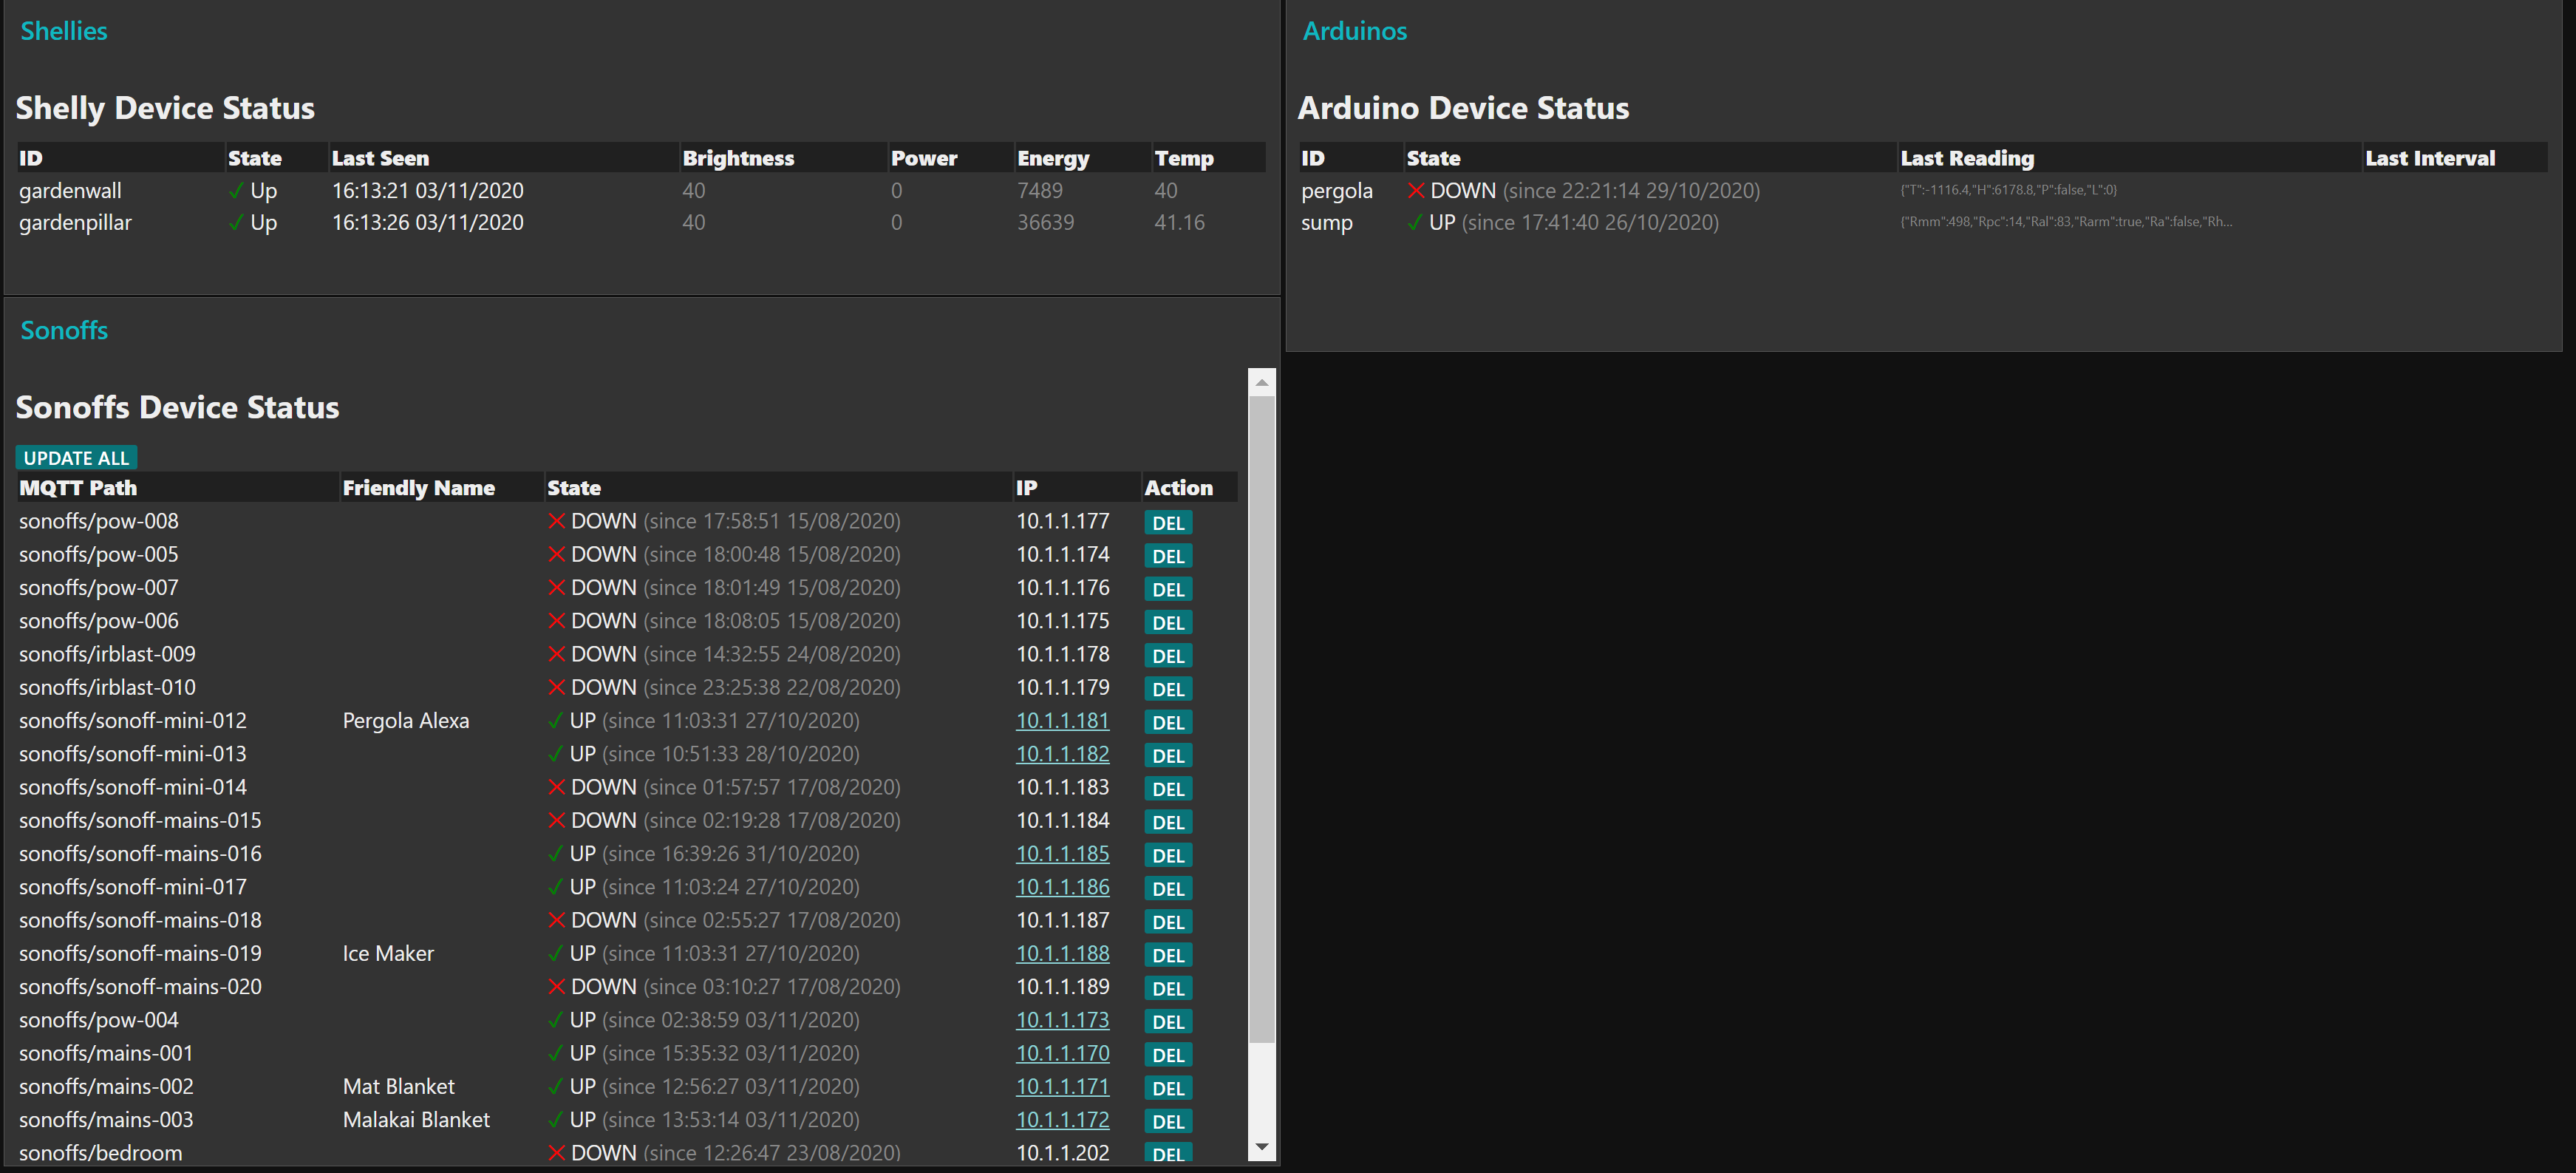Delete the sonoffs/pow-008 device
Image resolution: width=2576 pixels, height=1173 pixels.
(x=1168, y=523)
